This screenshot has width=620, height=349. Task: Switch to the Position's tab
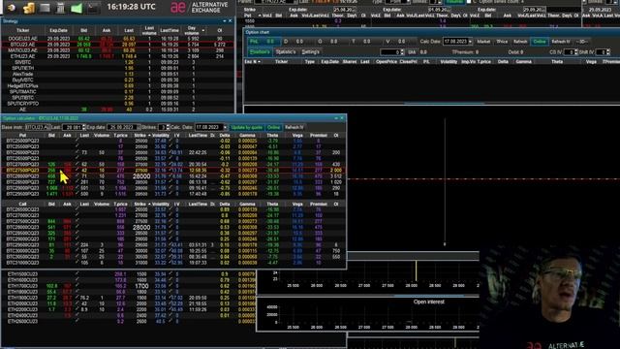(x=260, y=51)
